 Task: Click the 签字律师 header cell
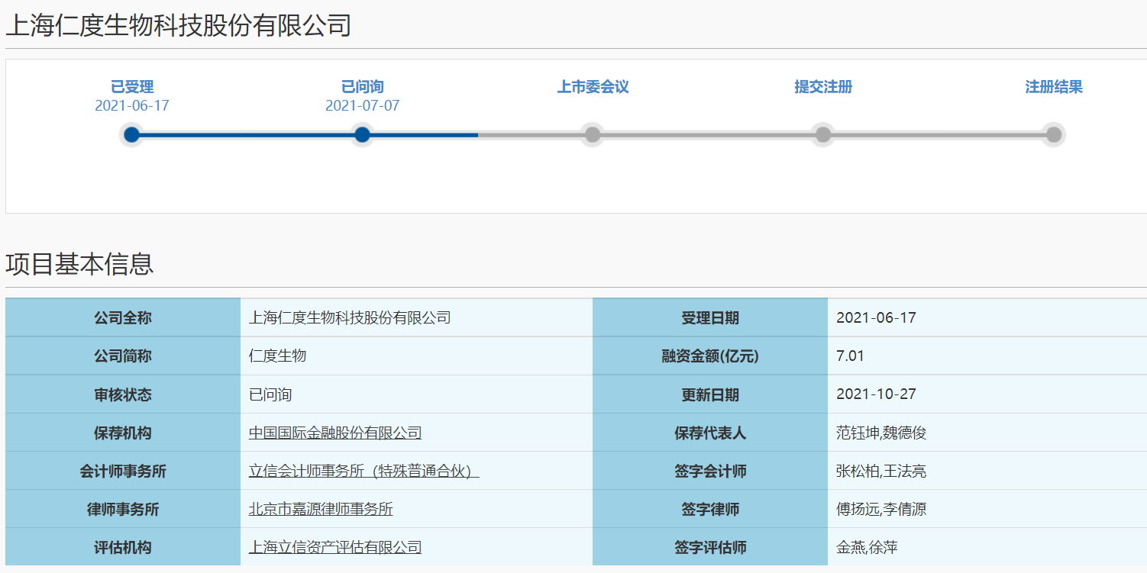[x=710, y=508]
